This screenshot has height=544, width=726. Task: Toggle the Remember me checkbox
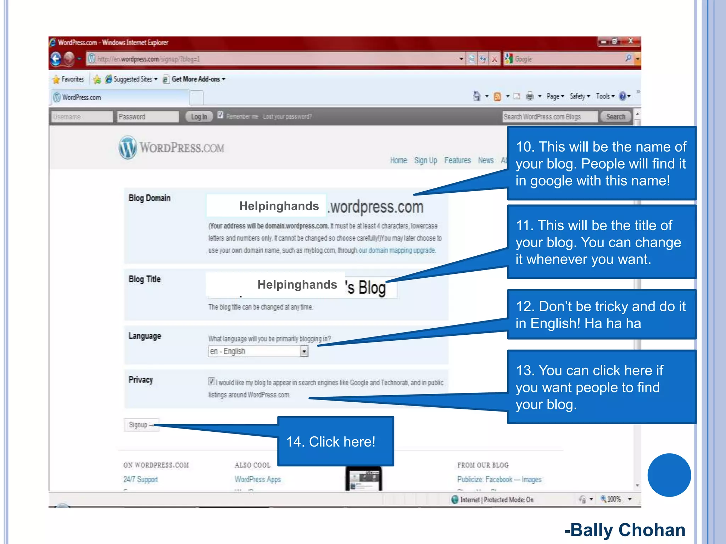(x=220, y=115)
